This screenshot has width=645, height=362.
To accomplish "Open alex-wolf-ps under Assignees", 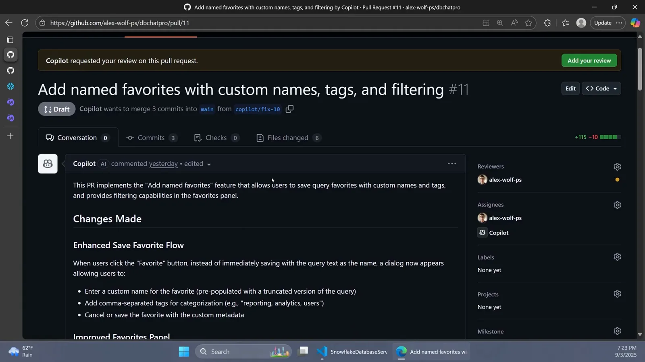I will pyautogui.click(x=505, y=218).
